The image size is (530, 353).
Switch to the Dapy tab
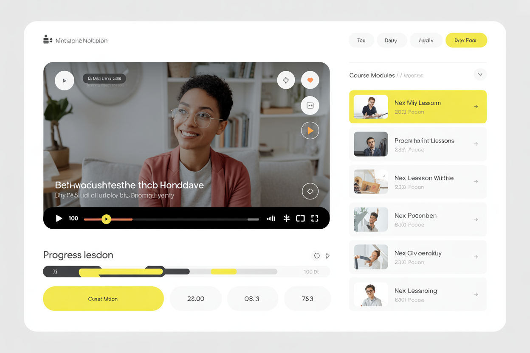[391, 40]
